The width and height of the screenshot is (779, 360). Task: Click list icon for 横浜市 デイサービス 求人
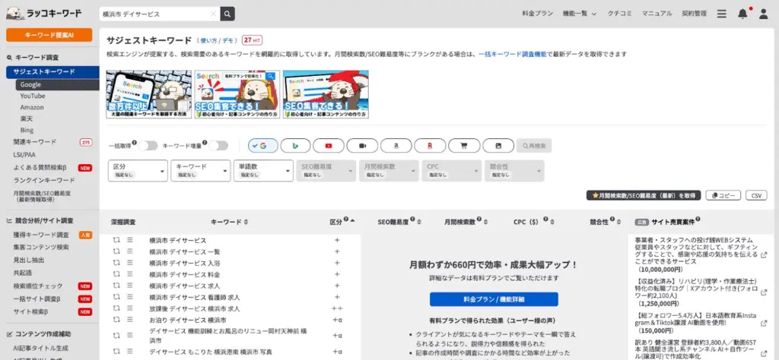(x=129, y=286)
